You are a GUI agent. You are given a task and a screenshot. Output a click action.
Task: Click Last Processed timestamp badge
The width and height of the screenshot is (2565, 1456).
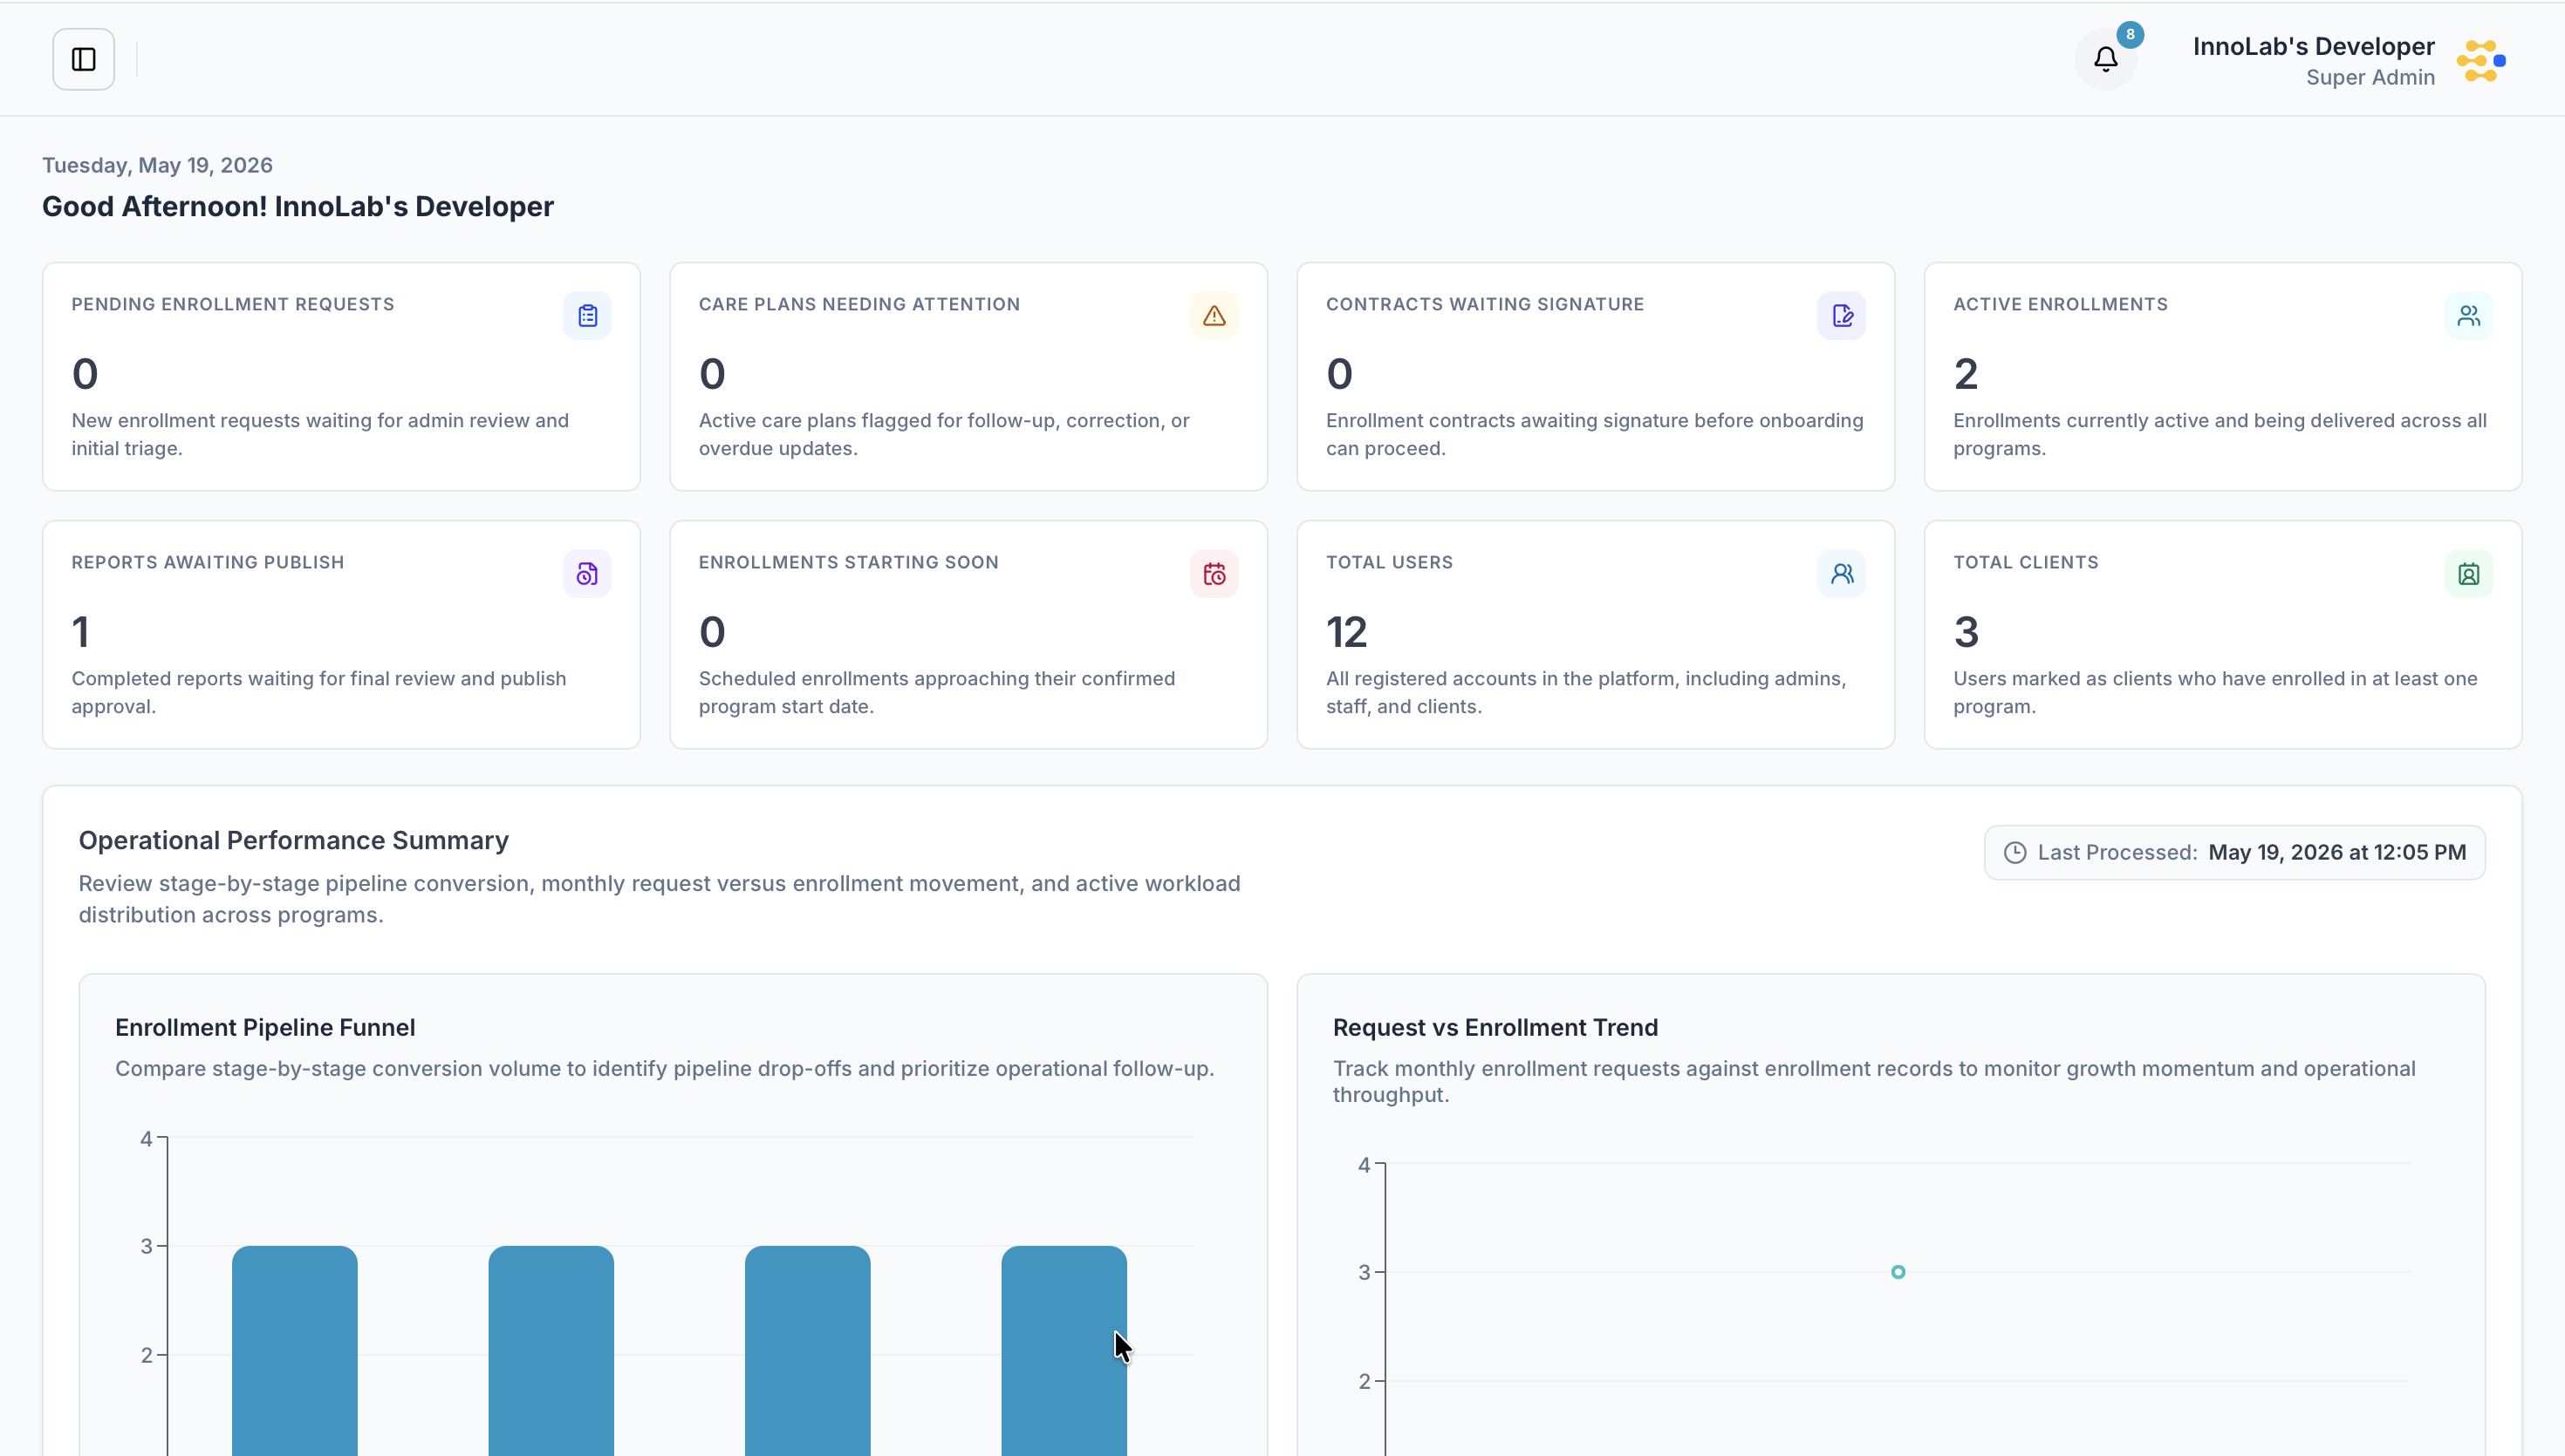tap(2235, 853)
